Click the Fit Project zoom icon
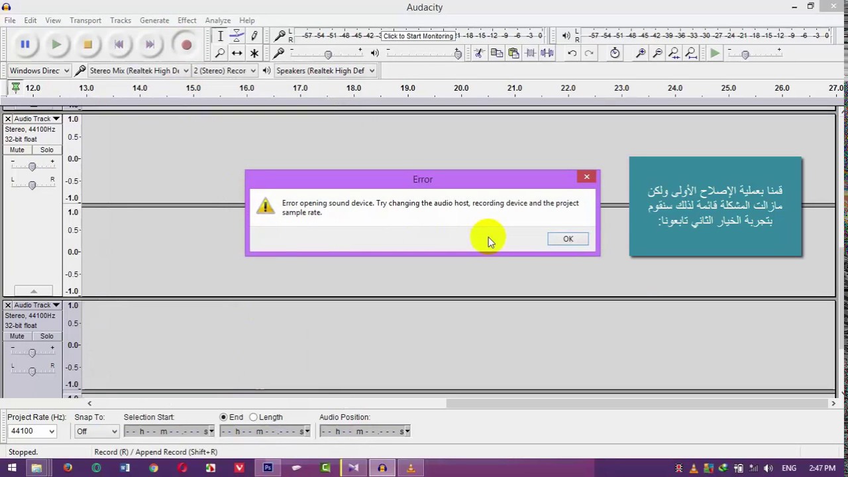The width and height of the screenshot is (848, 477). tap(691, 53)
